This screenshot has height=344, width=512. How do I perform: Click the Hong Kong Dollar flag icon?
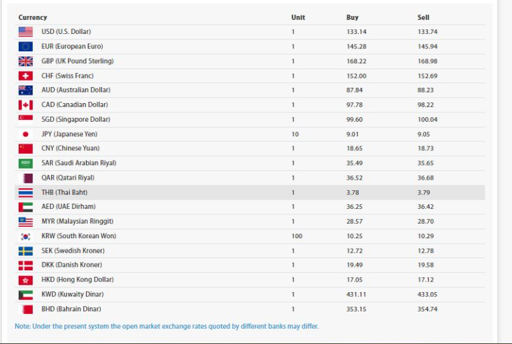[x=25, y=280]
